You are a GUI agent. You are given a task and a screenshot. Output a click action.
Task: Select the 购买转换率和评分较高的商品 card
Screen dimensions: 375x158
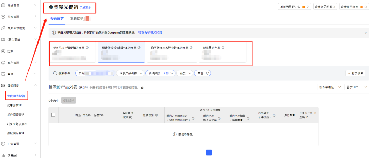point(172,52)
